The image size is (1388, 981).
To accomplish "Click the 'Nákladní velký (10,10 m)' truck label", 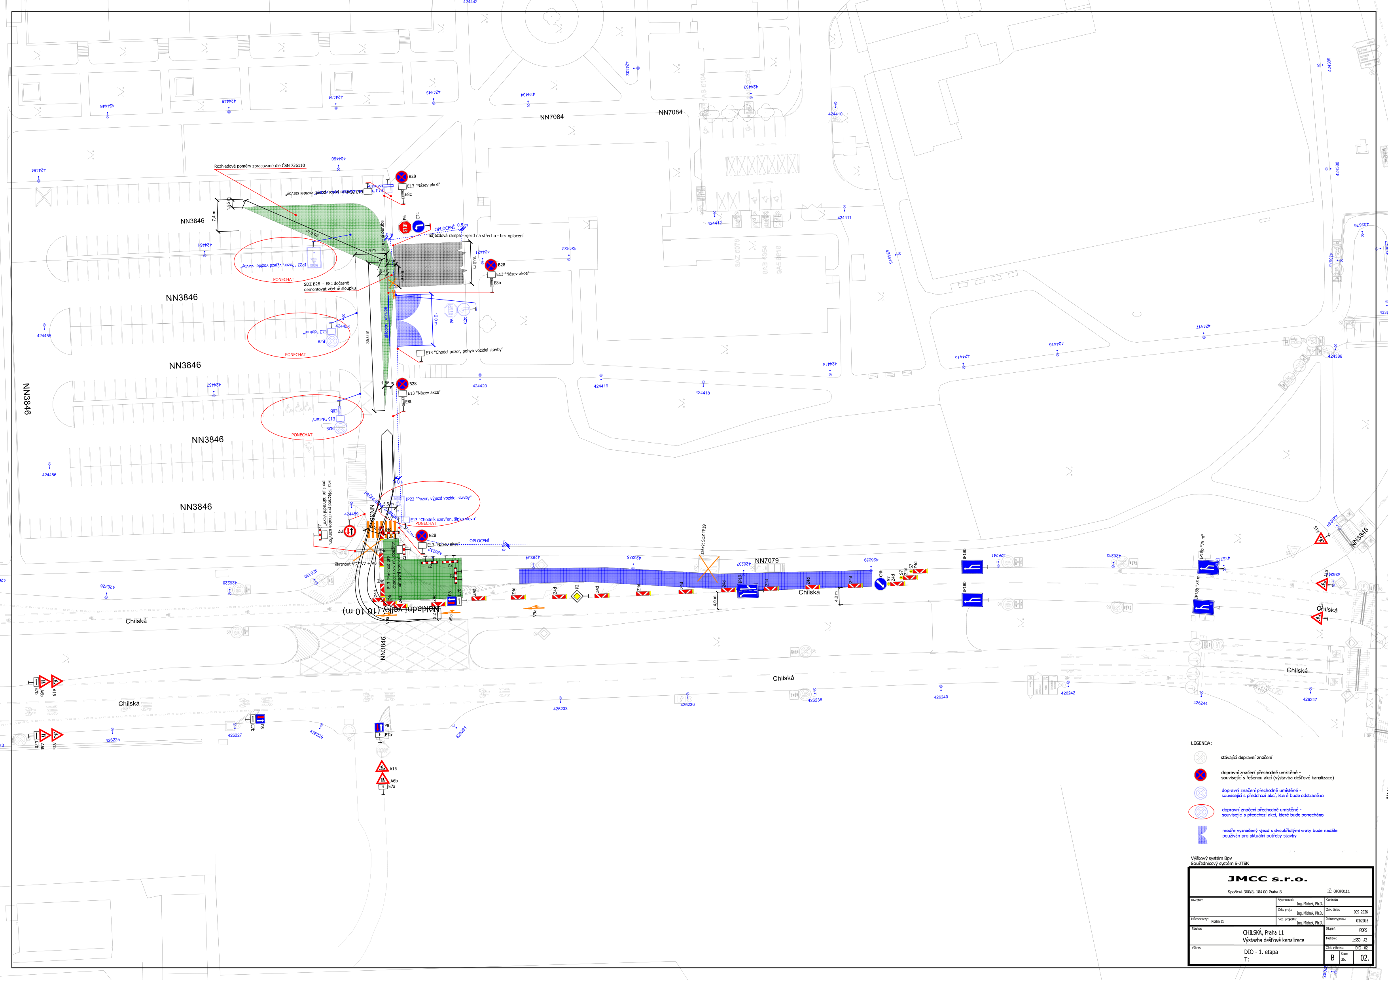I will [x=391, y=611].
